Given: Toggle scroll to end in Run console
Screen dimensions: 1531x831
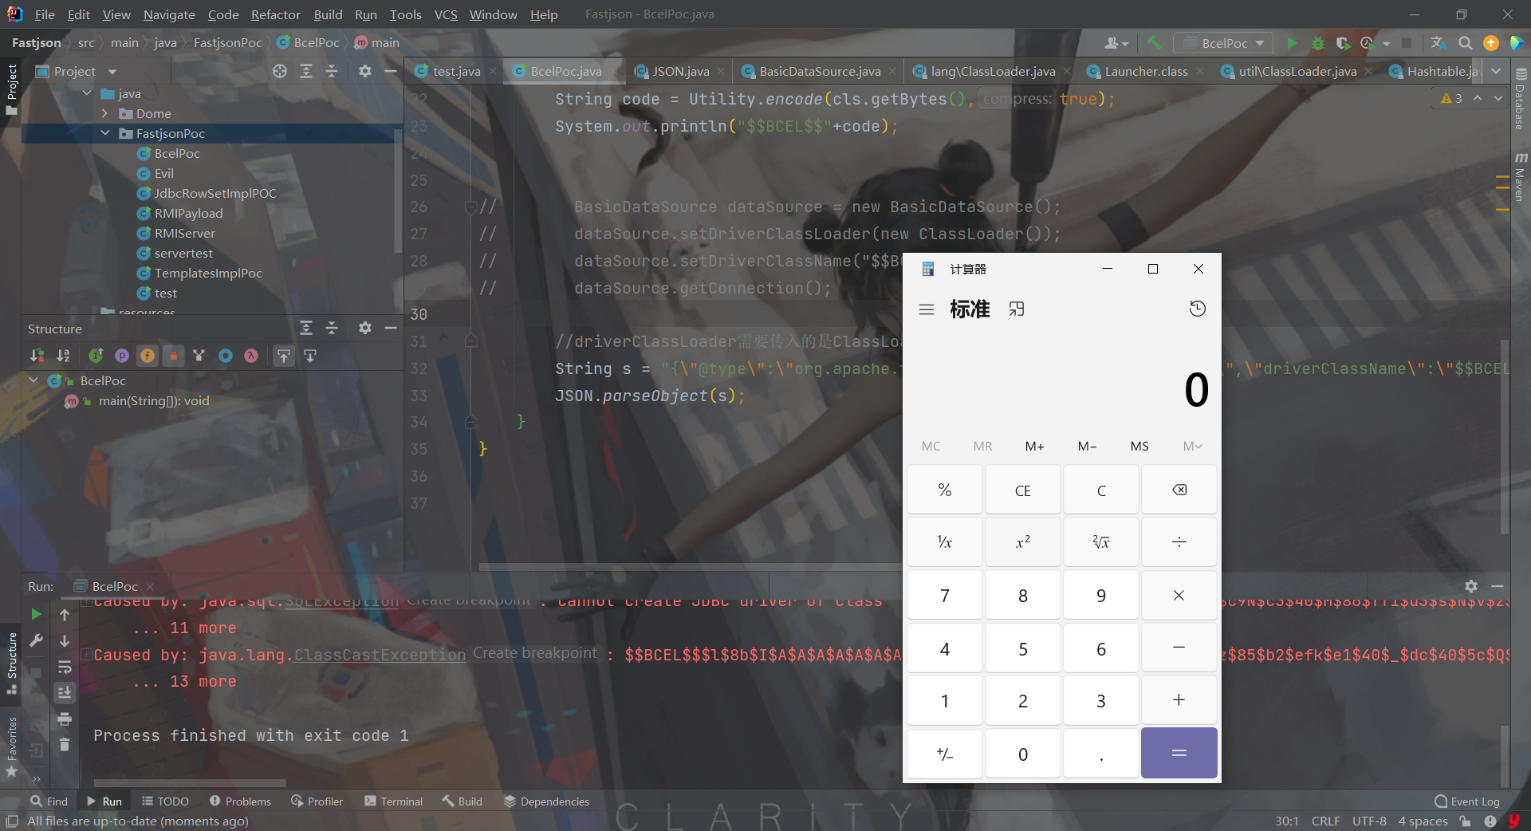Looking at the screenshot, I should (65, 692).
